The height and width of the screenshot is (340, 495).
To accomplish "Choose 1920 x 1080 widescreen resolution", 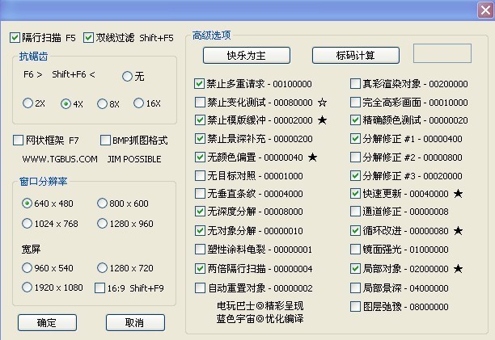I will pos(27,287).
